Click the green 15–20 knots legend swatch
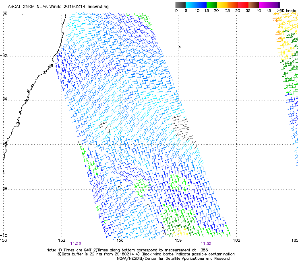The height and width of the screenshot is (261, 298). coord(212,5)
